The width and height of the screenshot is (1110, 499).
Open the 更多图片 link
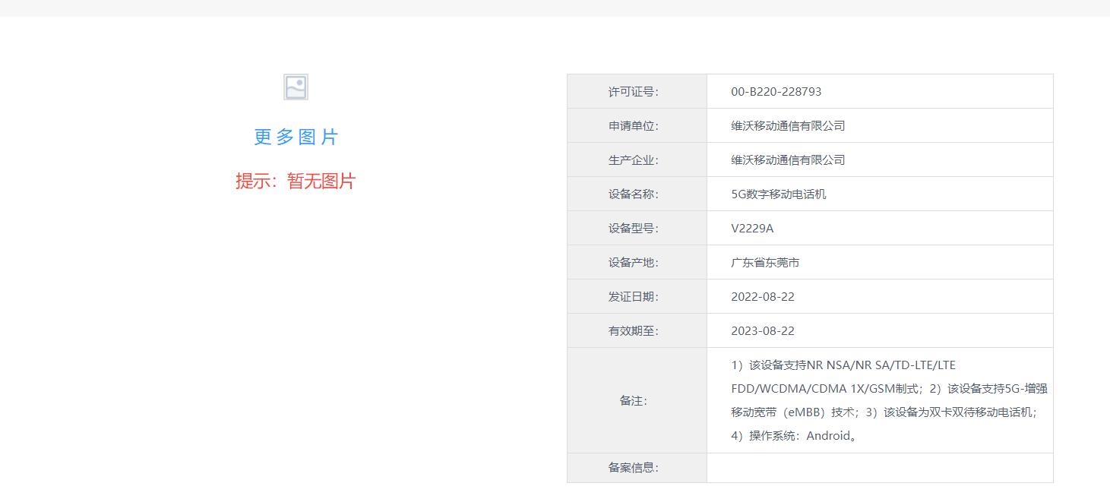point(296,137)
